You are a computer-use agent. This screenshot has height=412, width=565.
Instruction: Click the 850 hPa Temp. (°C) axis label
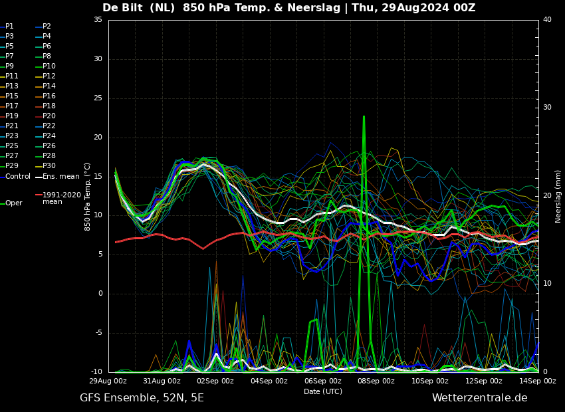tap(87, 197)
